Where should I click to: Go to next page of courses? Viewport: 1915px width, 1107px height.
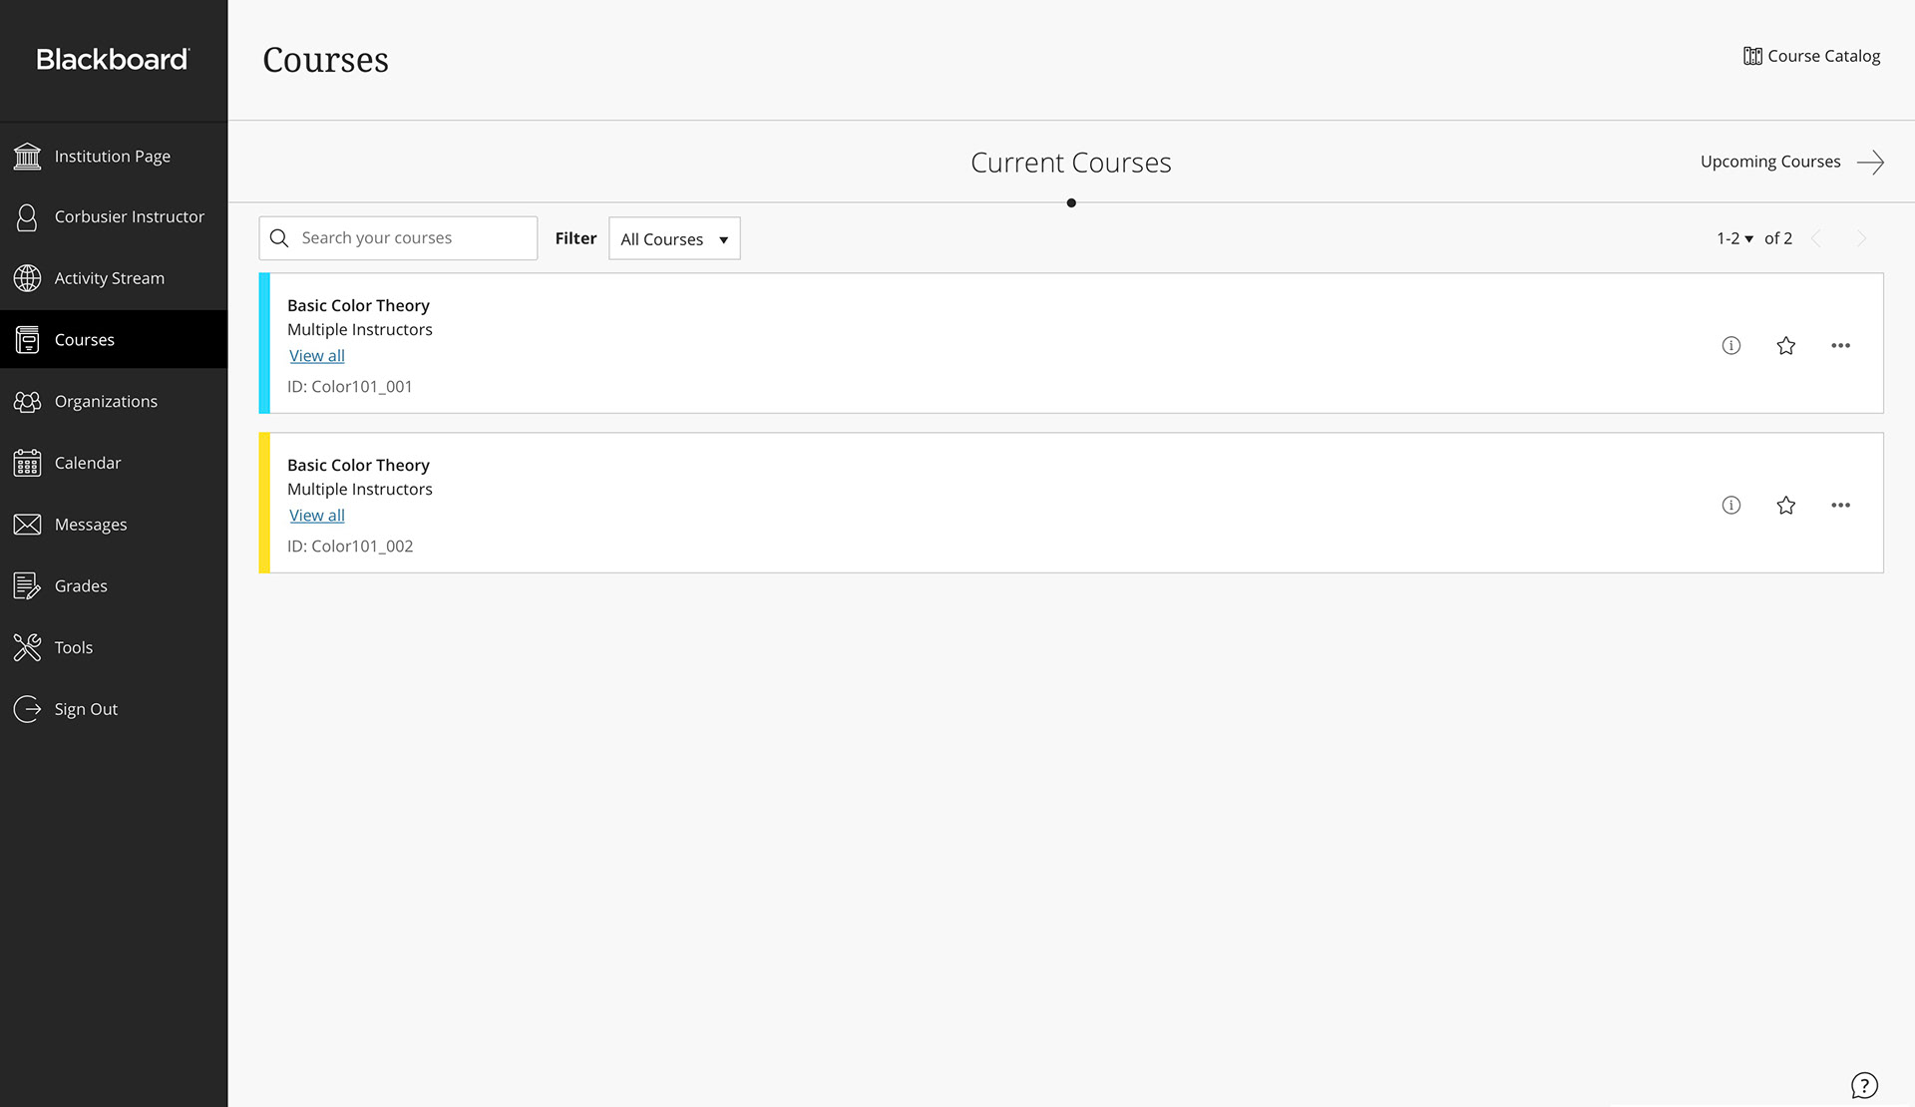tap(1861, 238)
